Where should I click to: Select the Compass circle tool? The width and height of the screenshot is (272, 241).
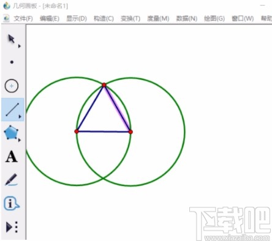click(x=12, y=86)
